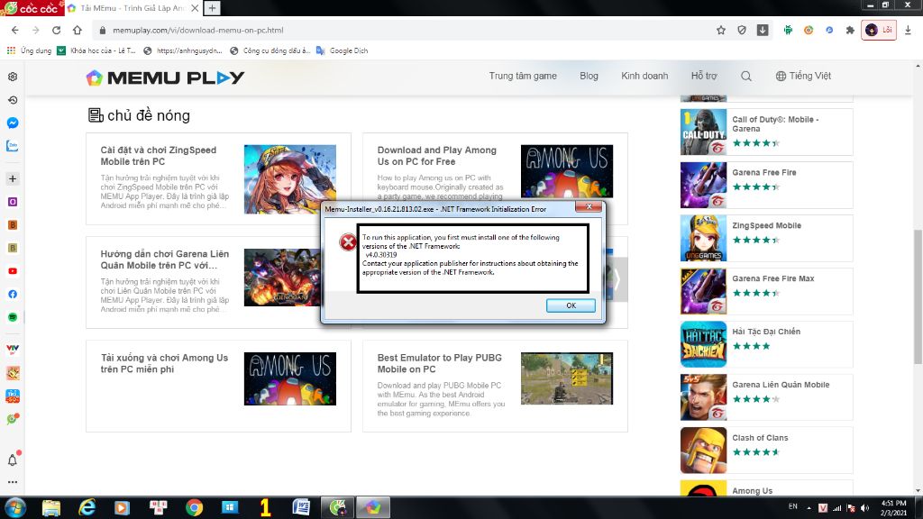Image resolution: width=923 pixels, height=519 pixels.
Task: Open article Tải xuống và chơi Among Us
Action: point(164,363)
